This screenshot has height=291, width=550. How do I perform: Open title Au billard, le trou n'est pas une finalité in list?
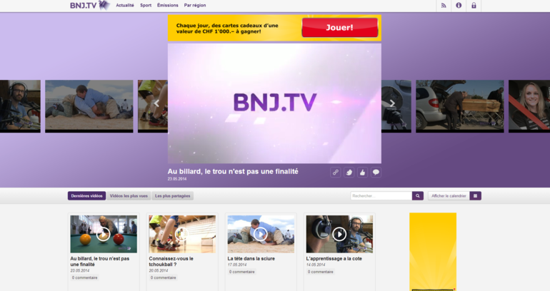click(x=99, y=261)
